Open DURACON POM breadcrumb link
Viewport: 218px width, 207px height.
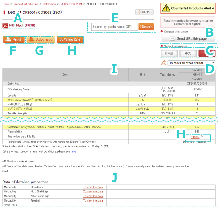pos(71,4)
